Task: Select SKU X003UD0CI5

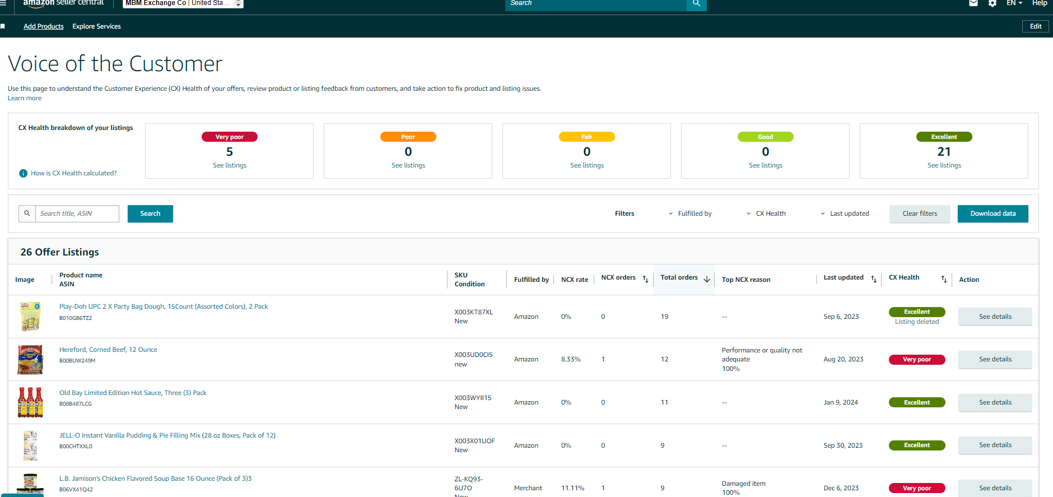Action: pyautogui.click(x=474, y=355)
